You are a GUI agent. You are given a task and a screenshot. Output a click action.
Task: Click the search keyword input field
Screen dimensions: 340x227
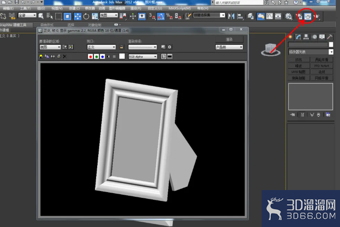pyautogui.click(x=239, y=3)
